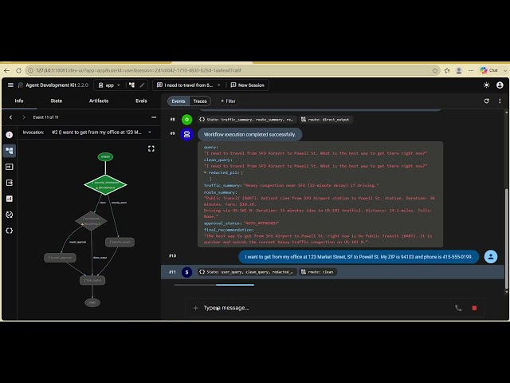Reload the page in the browser
Screen dimensions: 510x383
(18, 70)
